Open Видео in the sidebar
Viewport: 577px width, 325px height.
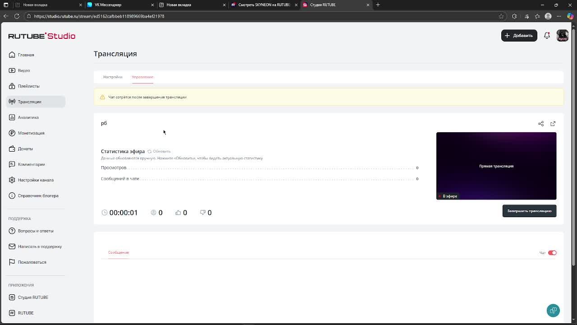click(x=36, y=70)
